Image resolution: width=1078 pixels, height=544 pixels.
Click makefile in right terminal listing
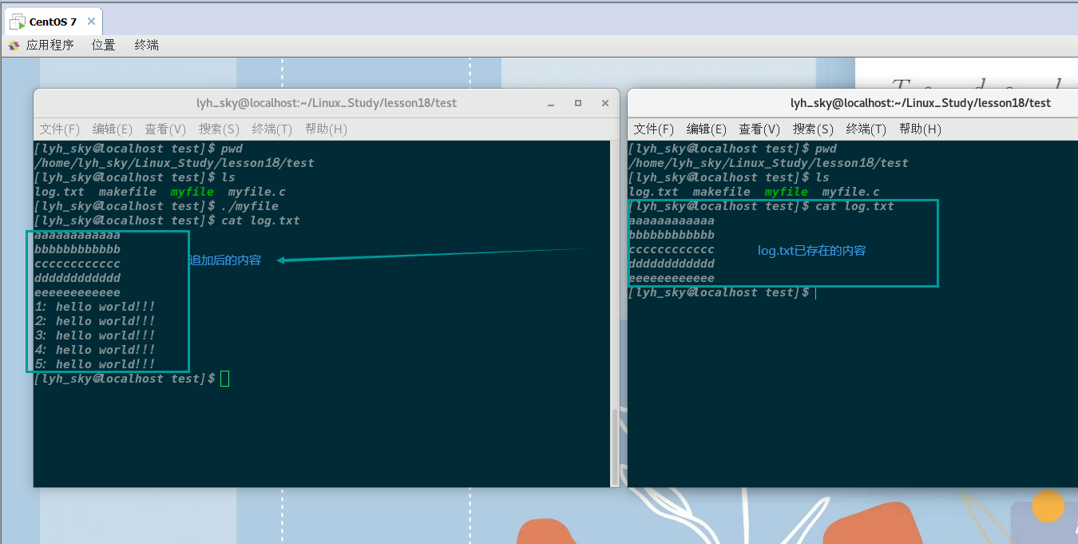pyautogui.click(x=722, y=192)
